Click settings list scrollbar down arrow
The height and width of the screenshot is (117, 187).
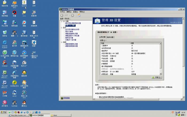[x=161, y=74]
